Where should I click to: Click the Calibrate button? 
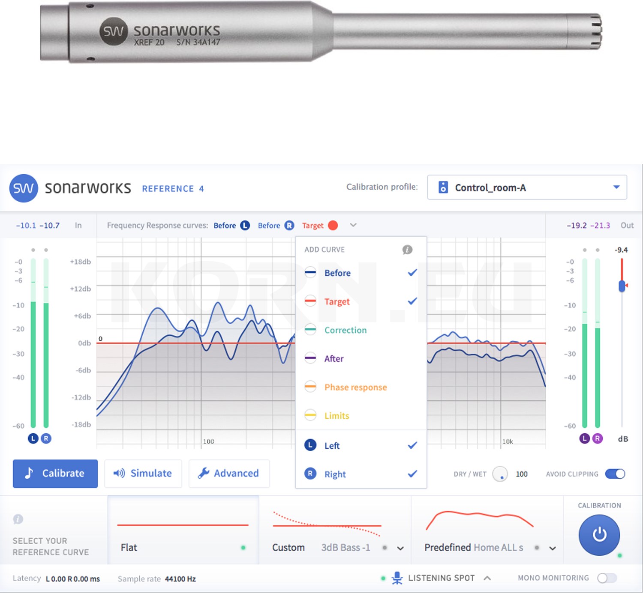pos(55,474)
